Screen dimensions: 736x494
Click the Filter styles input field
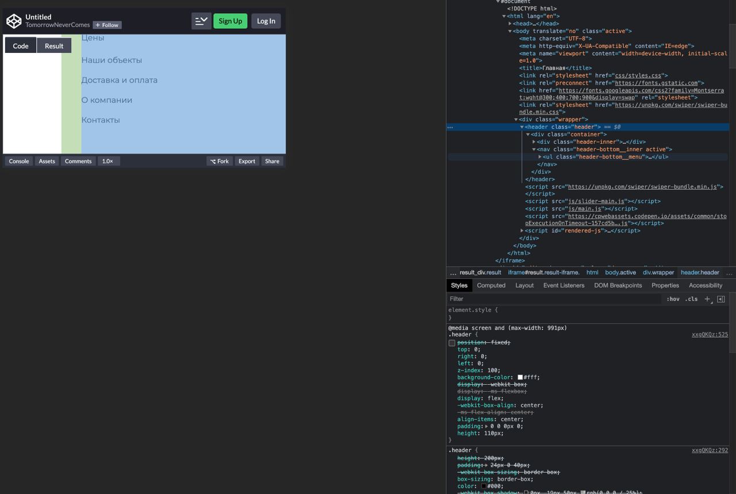555,299
